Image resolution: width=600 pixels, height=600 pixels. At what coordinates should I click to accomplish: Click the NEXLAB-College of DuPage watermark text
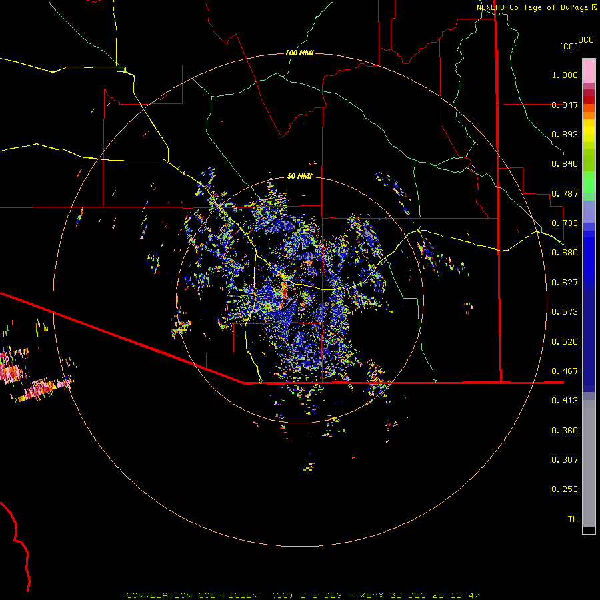click(532, 7)
